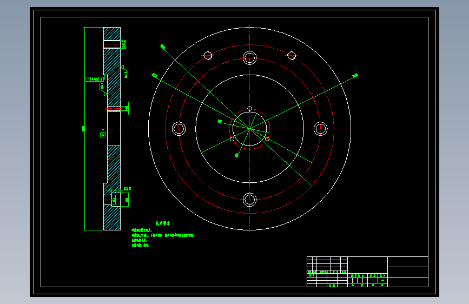Select the upper-left small threaded hole
The height and width of the screenshot is (304, 469).
(x=208, y=56)
